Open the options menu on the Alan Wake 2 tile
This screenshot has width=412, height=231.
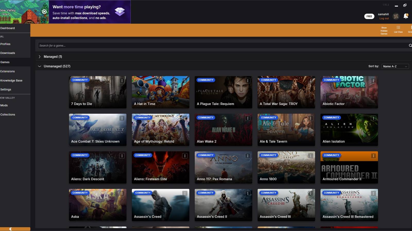pyautogui.click(x=247, y=118)
